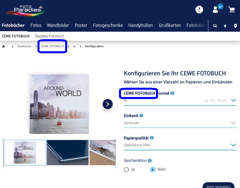Open the Wandbilder menu
240x188 pixels.
point(58,25)
